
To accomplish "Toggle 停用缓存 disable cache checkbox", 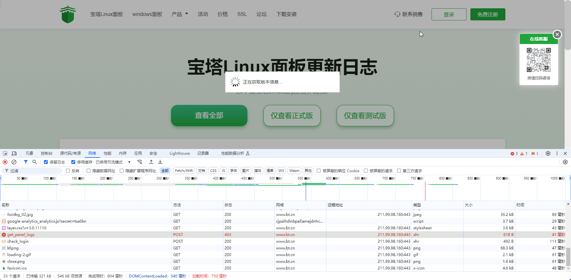I will coord(73,162).
